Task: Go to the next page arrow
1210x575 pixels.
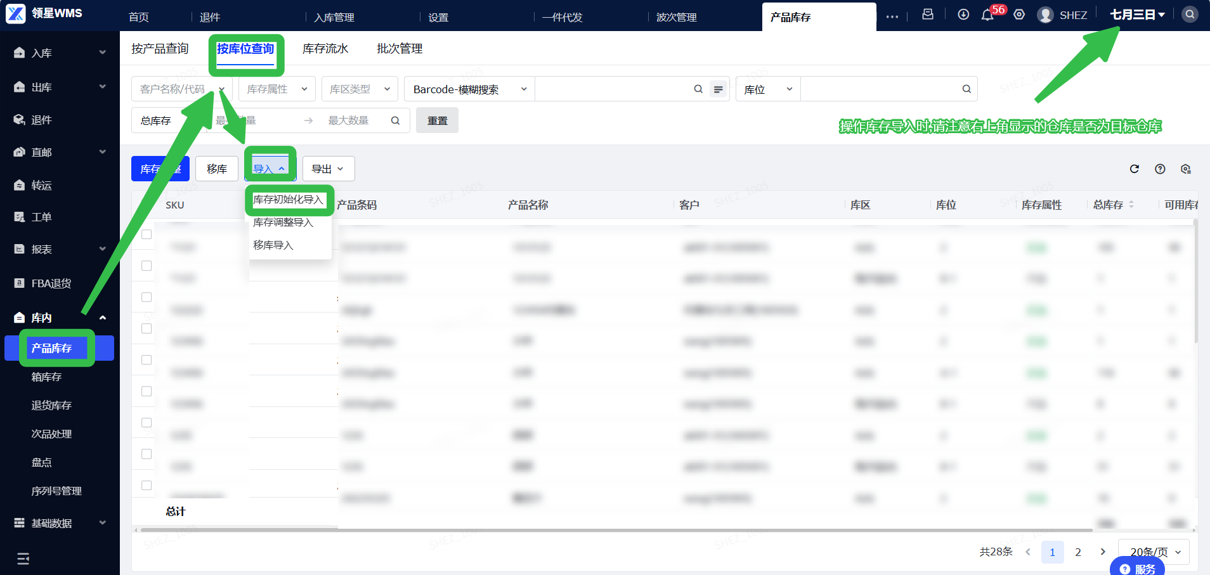Action: (1103, 552)
